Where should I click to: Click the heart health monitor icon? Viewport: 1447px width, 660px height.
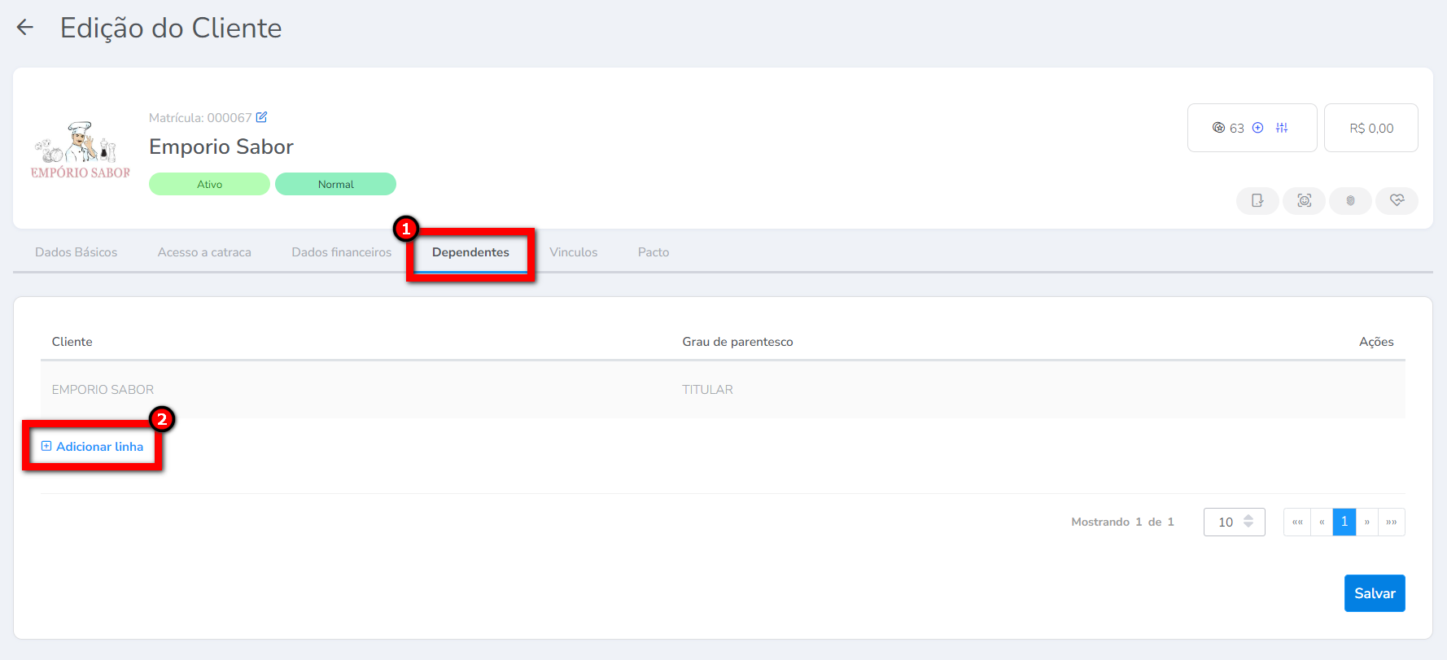click(x=1397, y=200)
